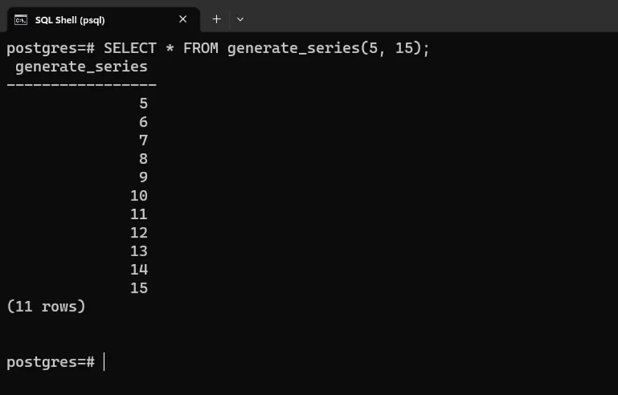
Task: Click the output row showing 5
Action: click(x=143, y=103)
